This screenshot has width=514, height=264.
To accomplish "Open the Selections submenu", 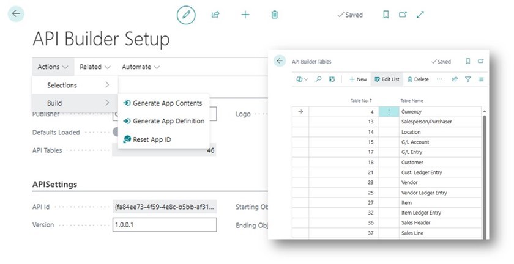I will coord(75,85).
